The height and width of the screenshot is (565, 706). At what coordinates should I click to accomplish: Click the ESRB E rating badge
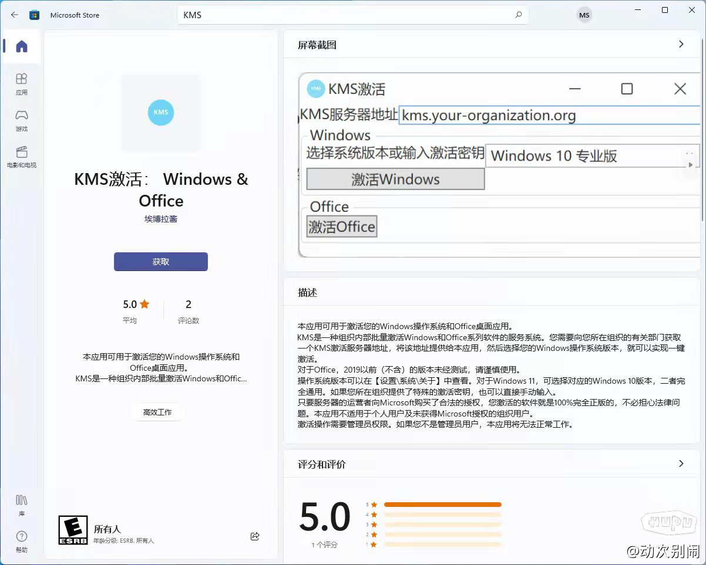click(x=73, y=530)
